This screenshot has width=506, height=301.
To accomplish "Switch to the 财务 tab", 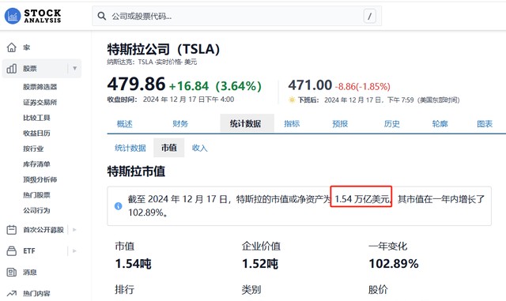I will click(x=180, y=123).
